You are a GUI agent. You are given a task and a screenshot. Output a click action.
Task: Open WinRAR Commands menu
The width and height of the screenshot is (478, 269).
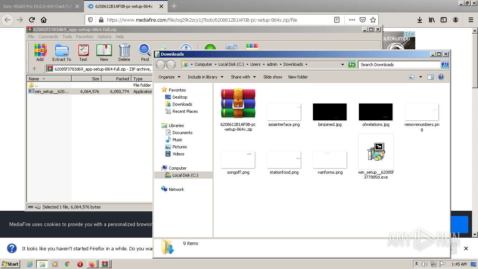click(x=48, y=37)
